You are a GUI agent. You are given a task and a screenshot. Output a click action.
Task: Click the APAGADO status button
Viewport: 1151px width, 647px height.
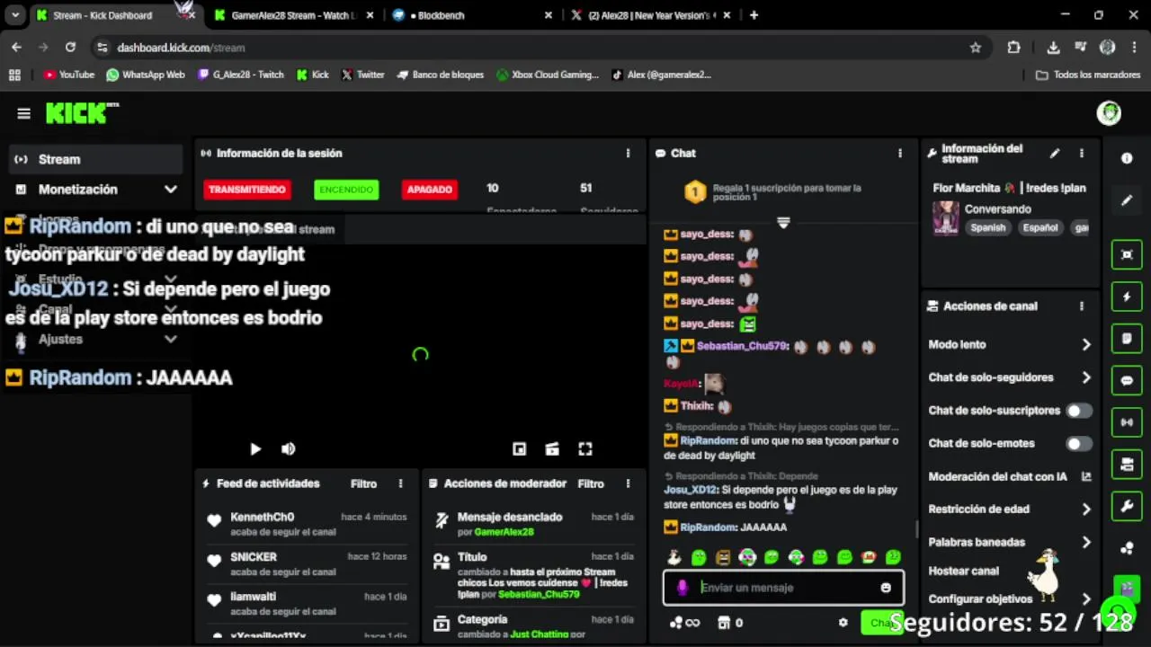(x=430, y=190)
